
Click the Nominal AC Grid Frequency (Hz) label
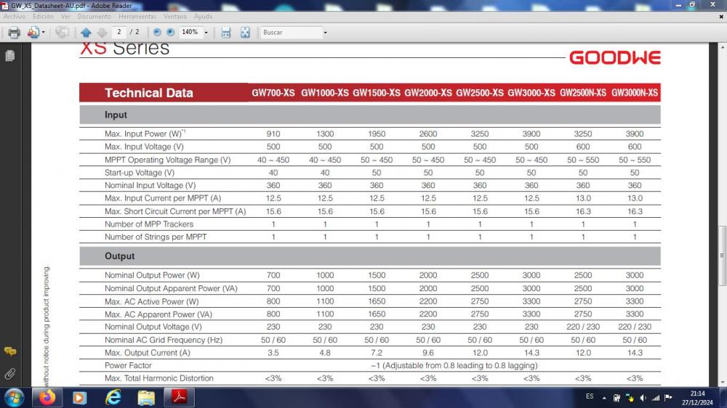[163, 340]
